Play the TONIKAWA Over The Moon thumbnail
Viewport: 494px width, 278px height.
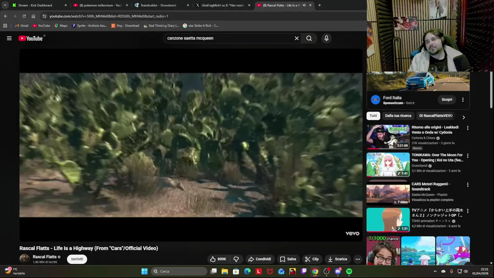[x=388, y=164]
